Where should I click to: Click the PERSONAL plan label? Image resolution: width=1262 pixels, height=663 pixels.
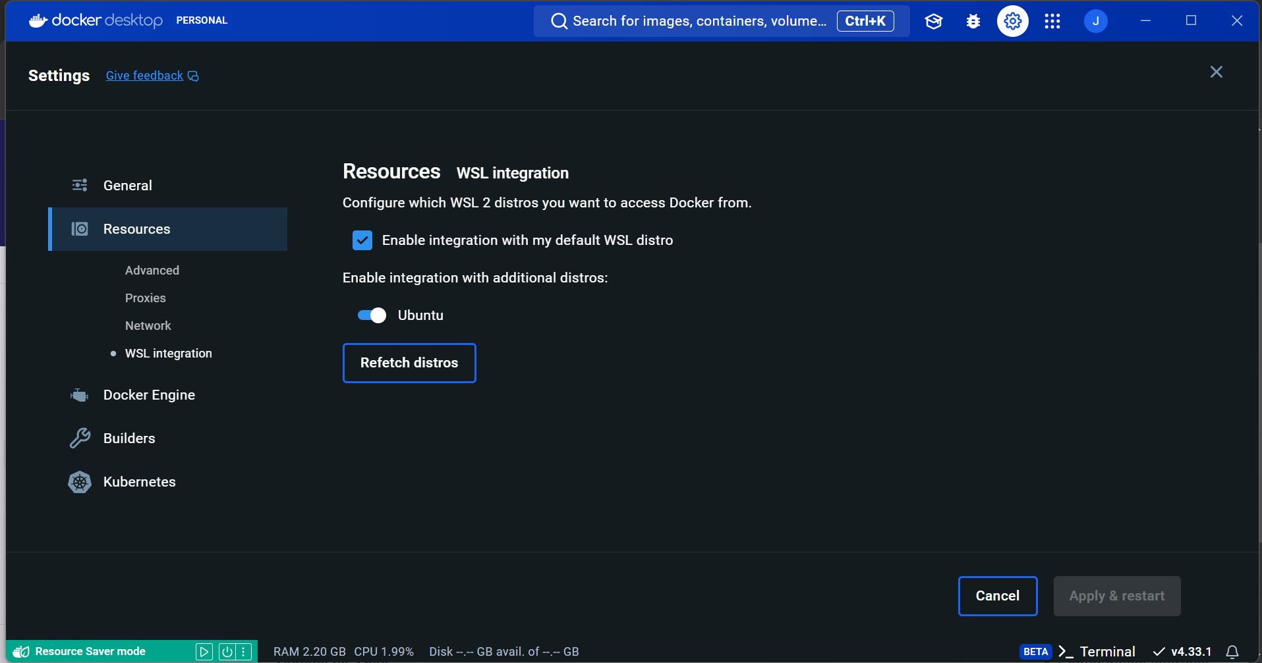(202, 20)
